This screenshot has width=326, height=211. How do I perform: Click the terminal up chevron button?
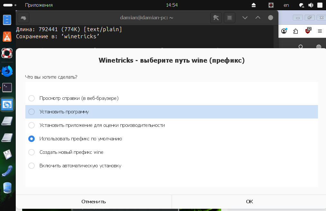[x=258, y=18]
